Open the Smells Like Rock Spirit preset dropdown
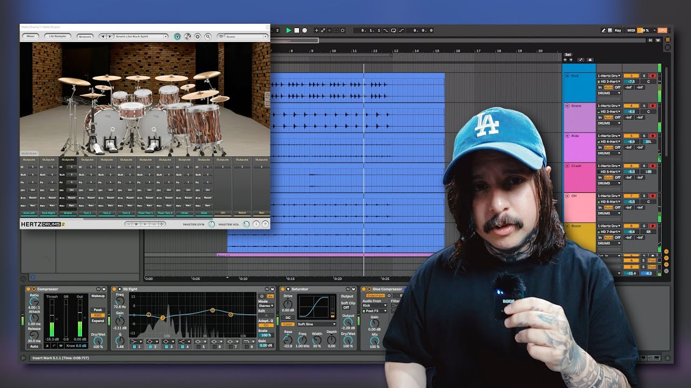691x388 pixels. [x=141, y=37]
